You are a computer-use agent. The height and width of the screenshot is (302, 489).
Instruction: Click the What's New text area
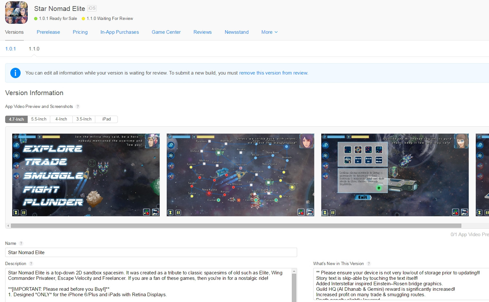coord(401,284)
